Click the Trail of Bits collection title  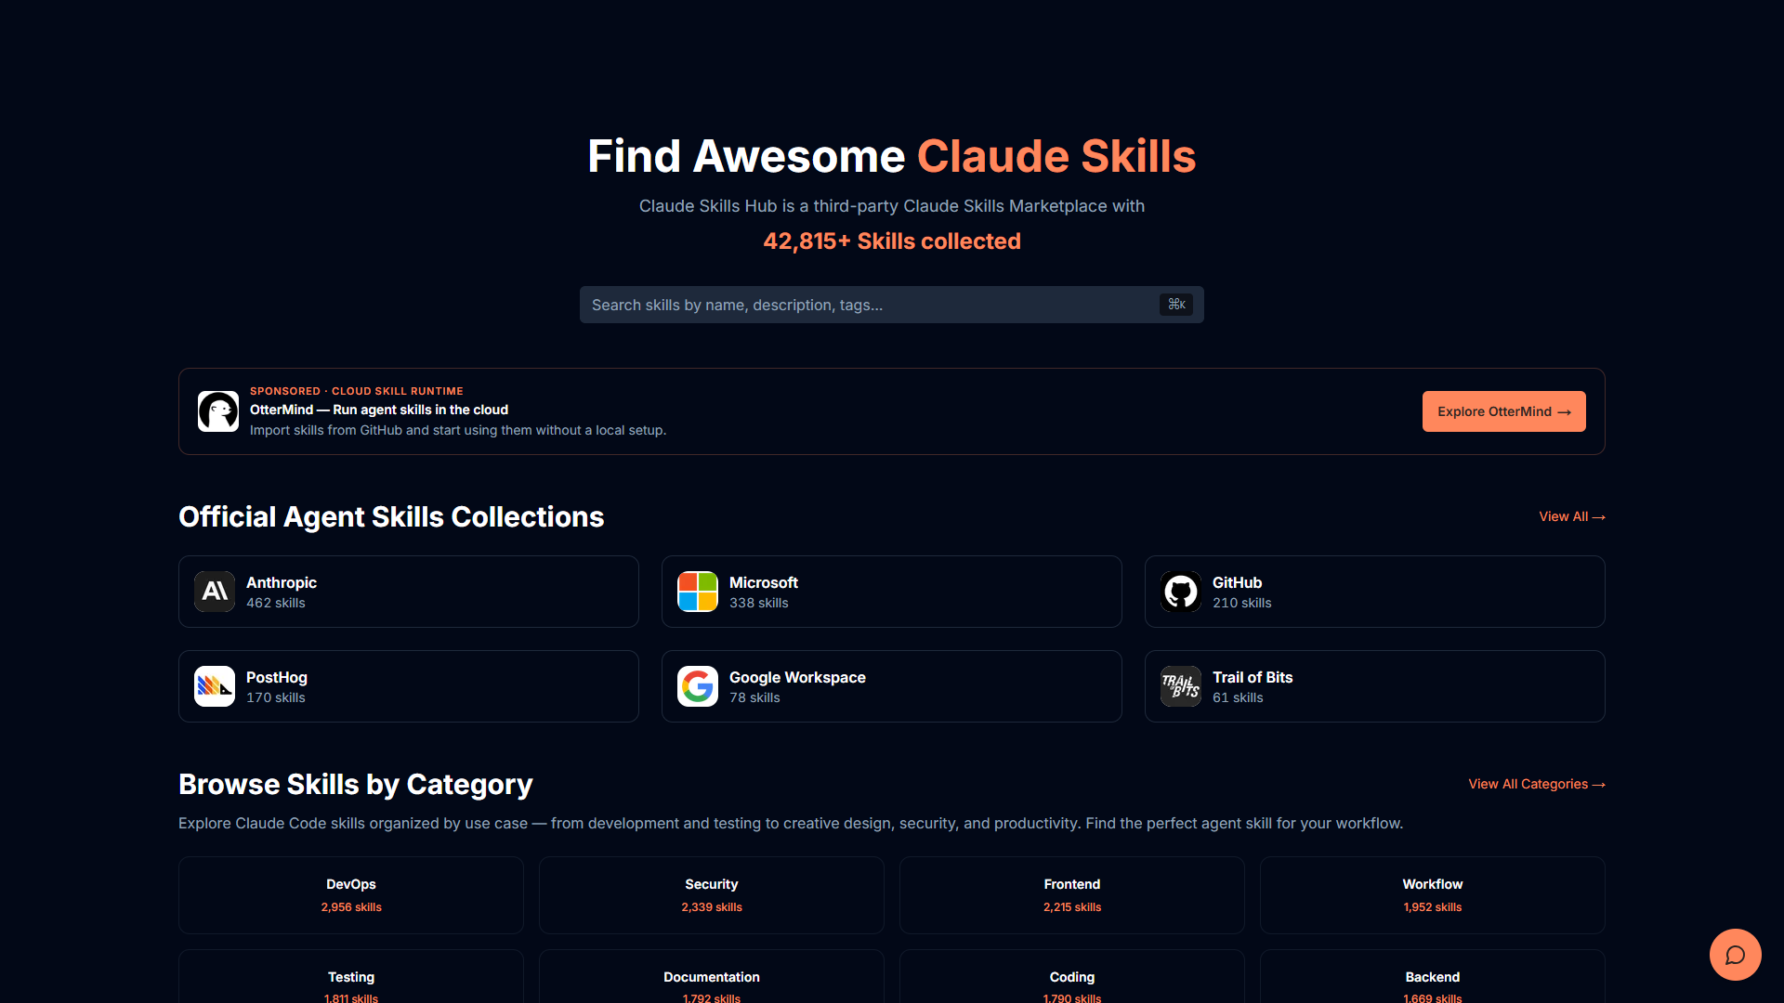click(1253, 677)
